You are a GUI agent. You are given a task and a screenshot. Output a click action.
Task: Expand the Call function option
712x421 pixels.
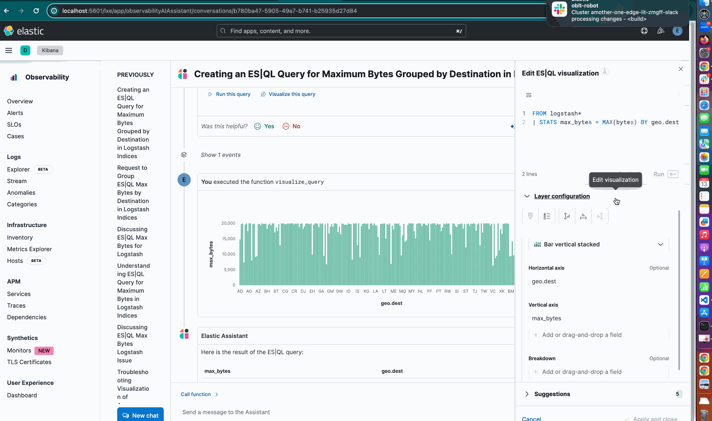(x=199, y=394)
